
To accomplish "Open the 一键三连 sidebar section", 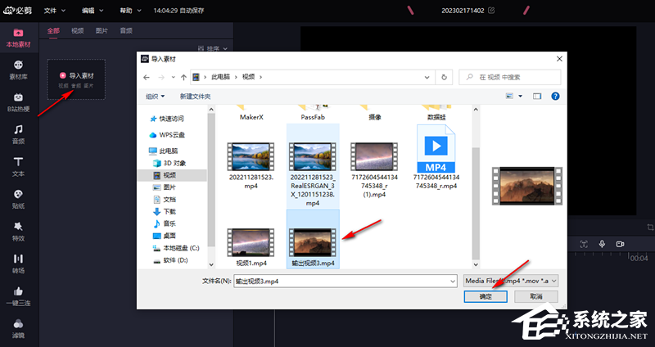I will click(18, 296).
